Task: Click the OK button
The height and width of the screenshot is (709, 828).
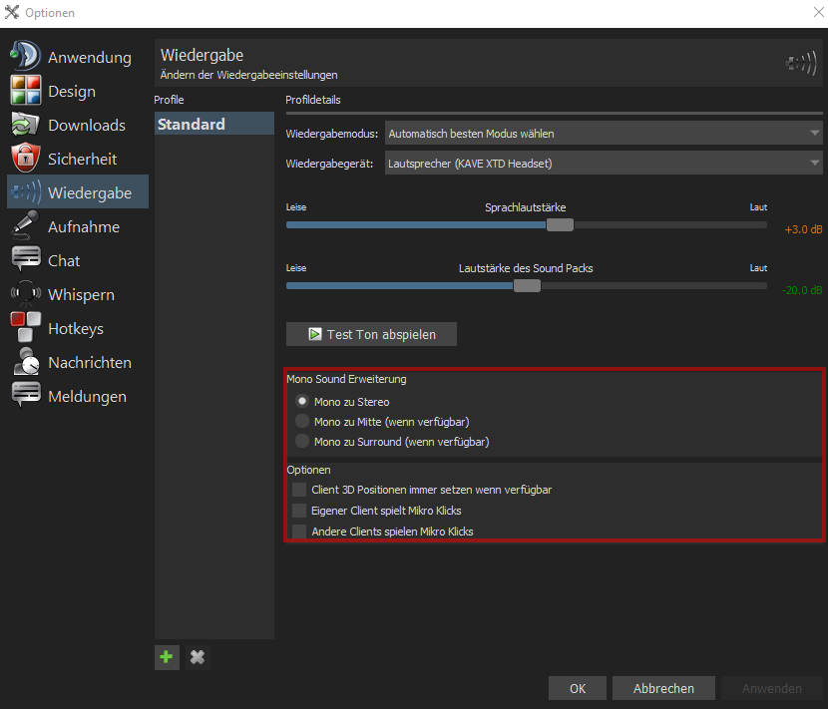Action: [578, 688]
